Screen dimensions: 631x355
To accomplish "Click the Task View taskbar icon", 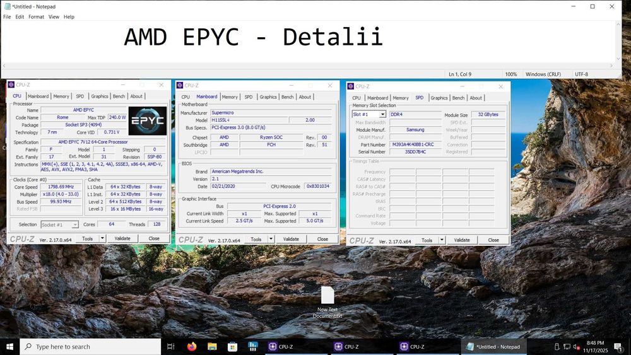I will pos(170,347).
